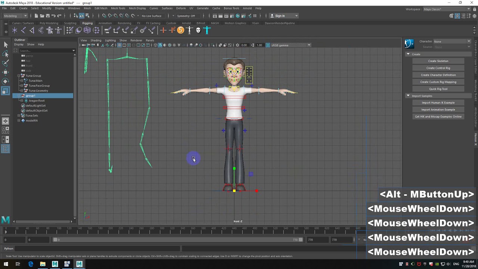The image size is (478, 269).
Task: Activate the Move tool in the toolbox
Action: [x=6, y=72]
